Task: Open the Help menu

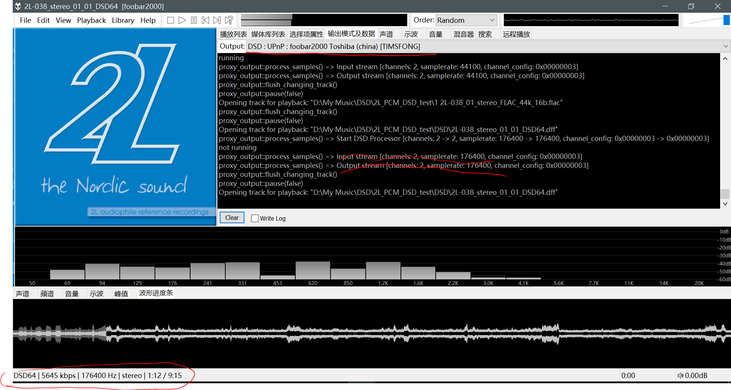Action: 148,20
